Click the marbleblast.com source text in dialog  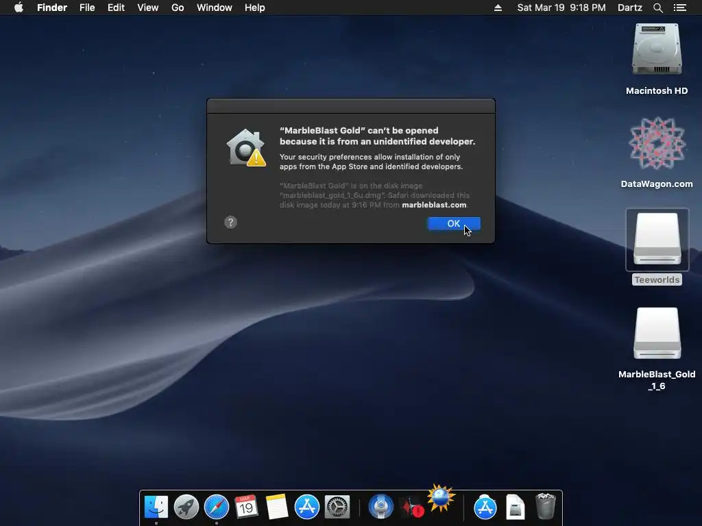pos(434,205)
